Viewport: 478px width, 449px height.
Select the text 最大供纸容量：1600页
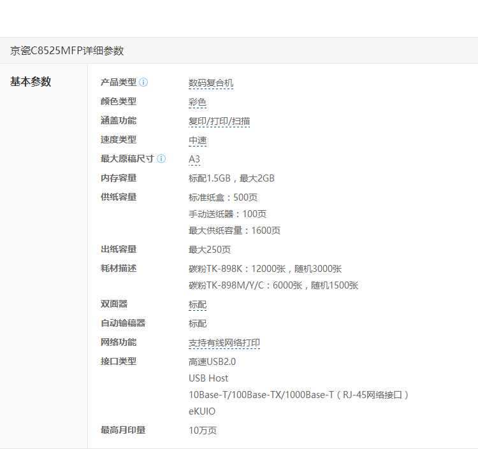click(235, 231)
